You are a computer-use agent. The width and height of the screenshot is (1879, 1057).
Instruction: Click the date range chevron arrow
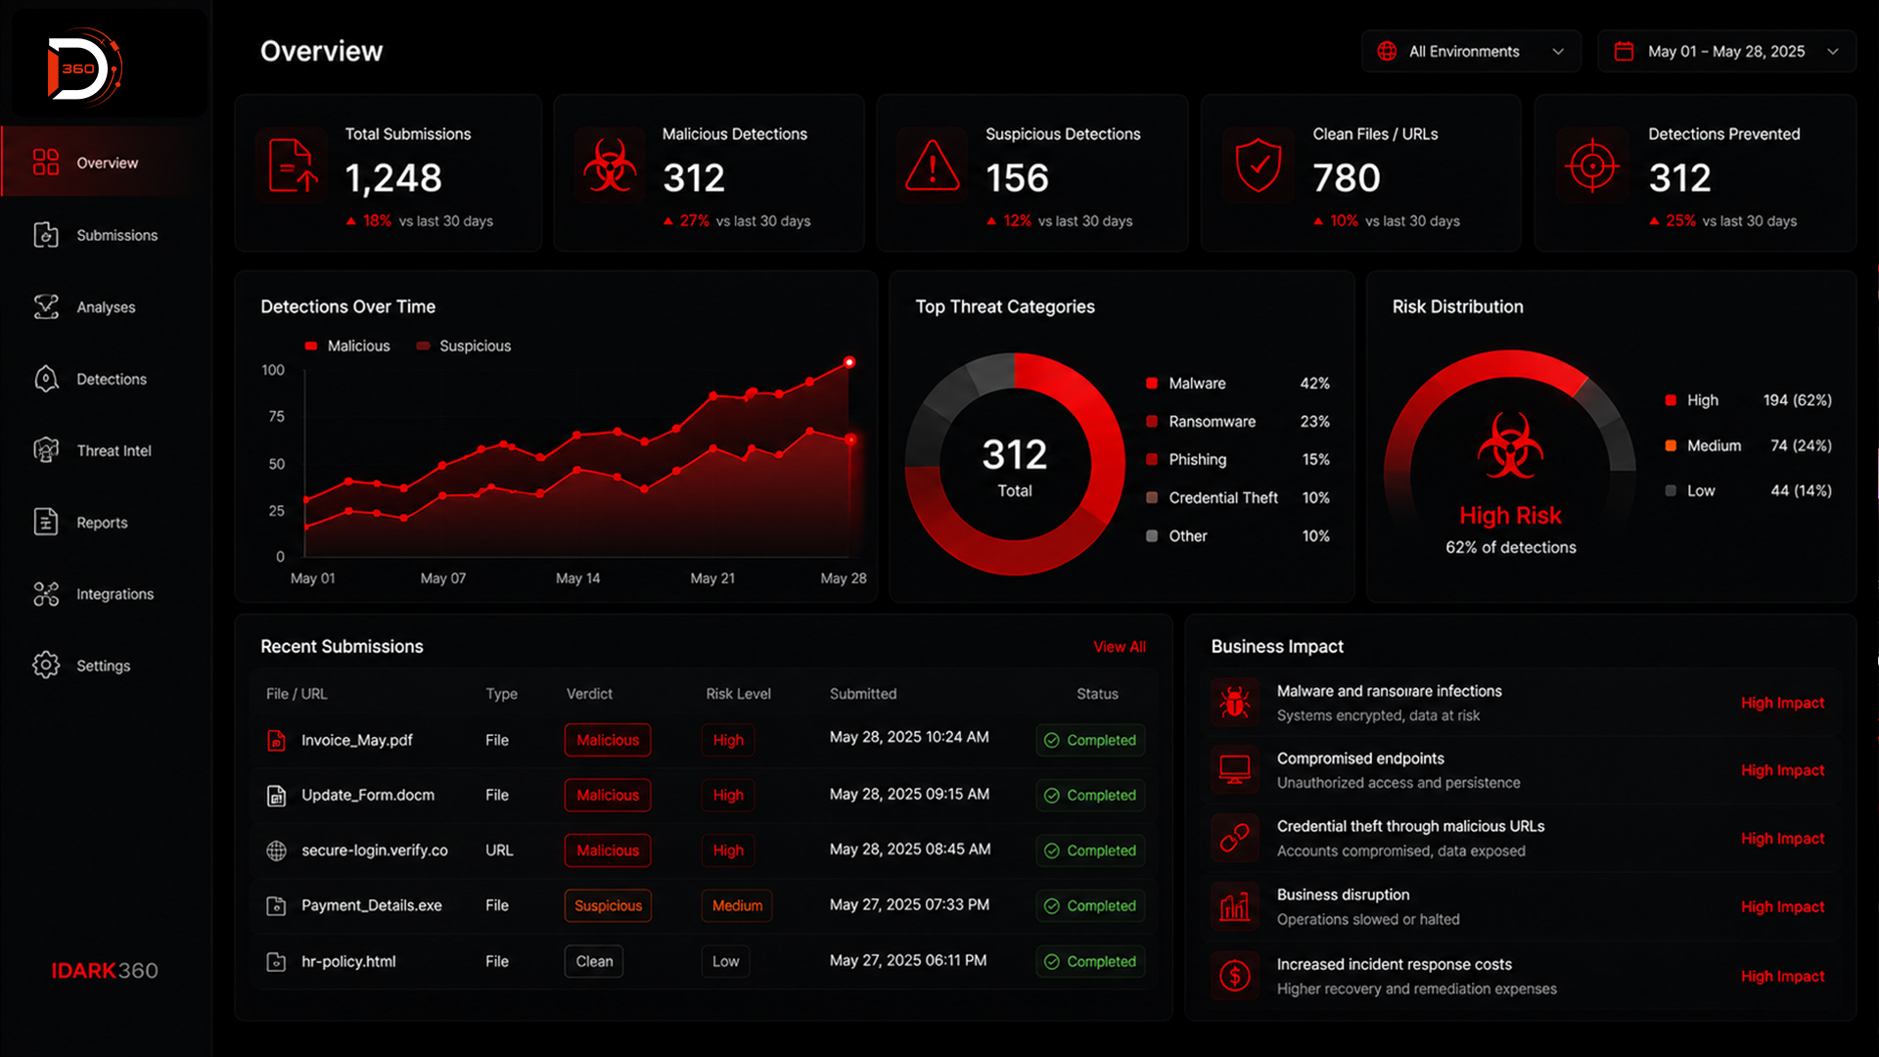(x=1833, y=52)
